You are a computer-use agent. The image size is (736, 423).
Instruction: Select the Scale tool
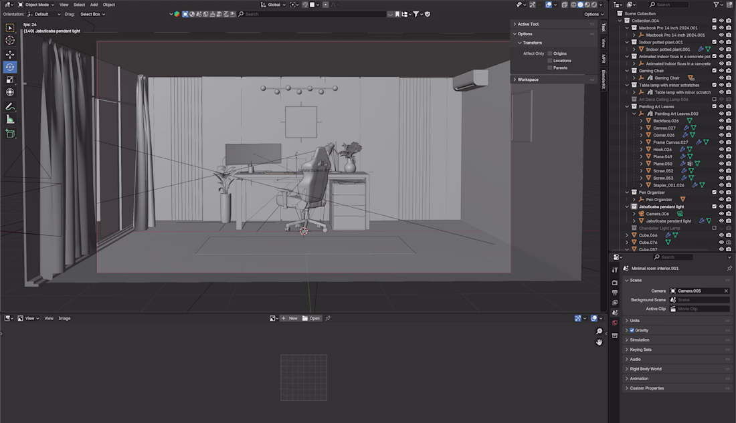click(x=10, y=80)
